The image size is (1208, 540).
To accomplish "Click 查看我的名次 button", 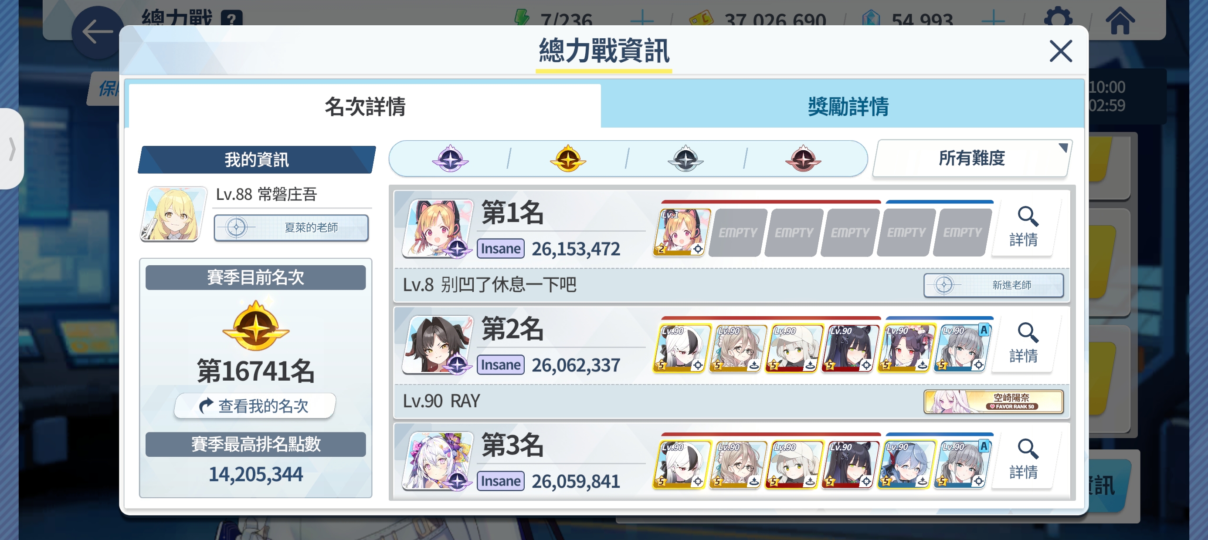I will (255, 405).
